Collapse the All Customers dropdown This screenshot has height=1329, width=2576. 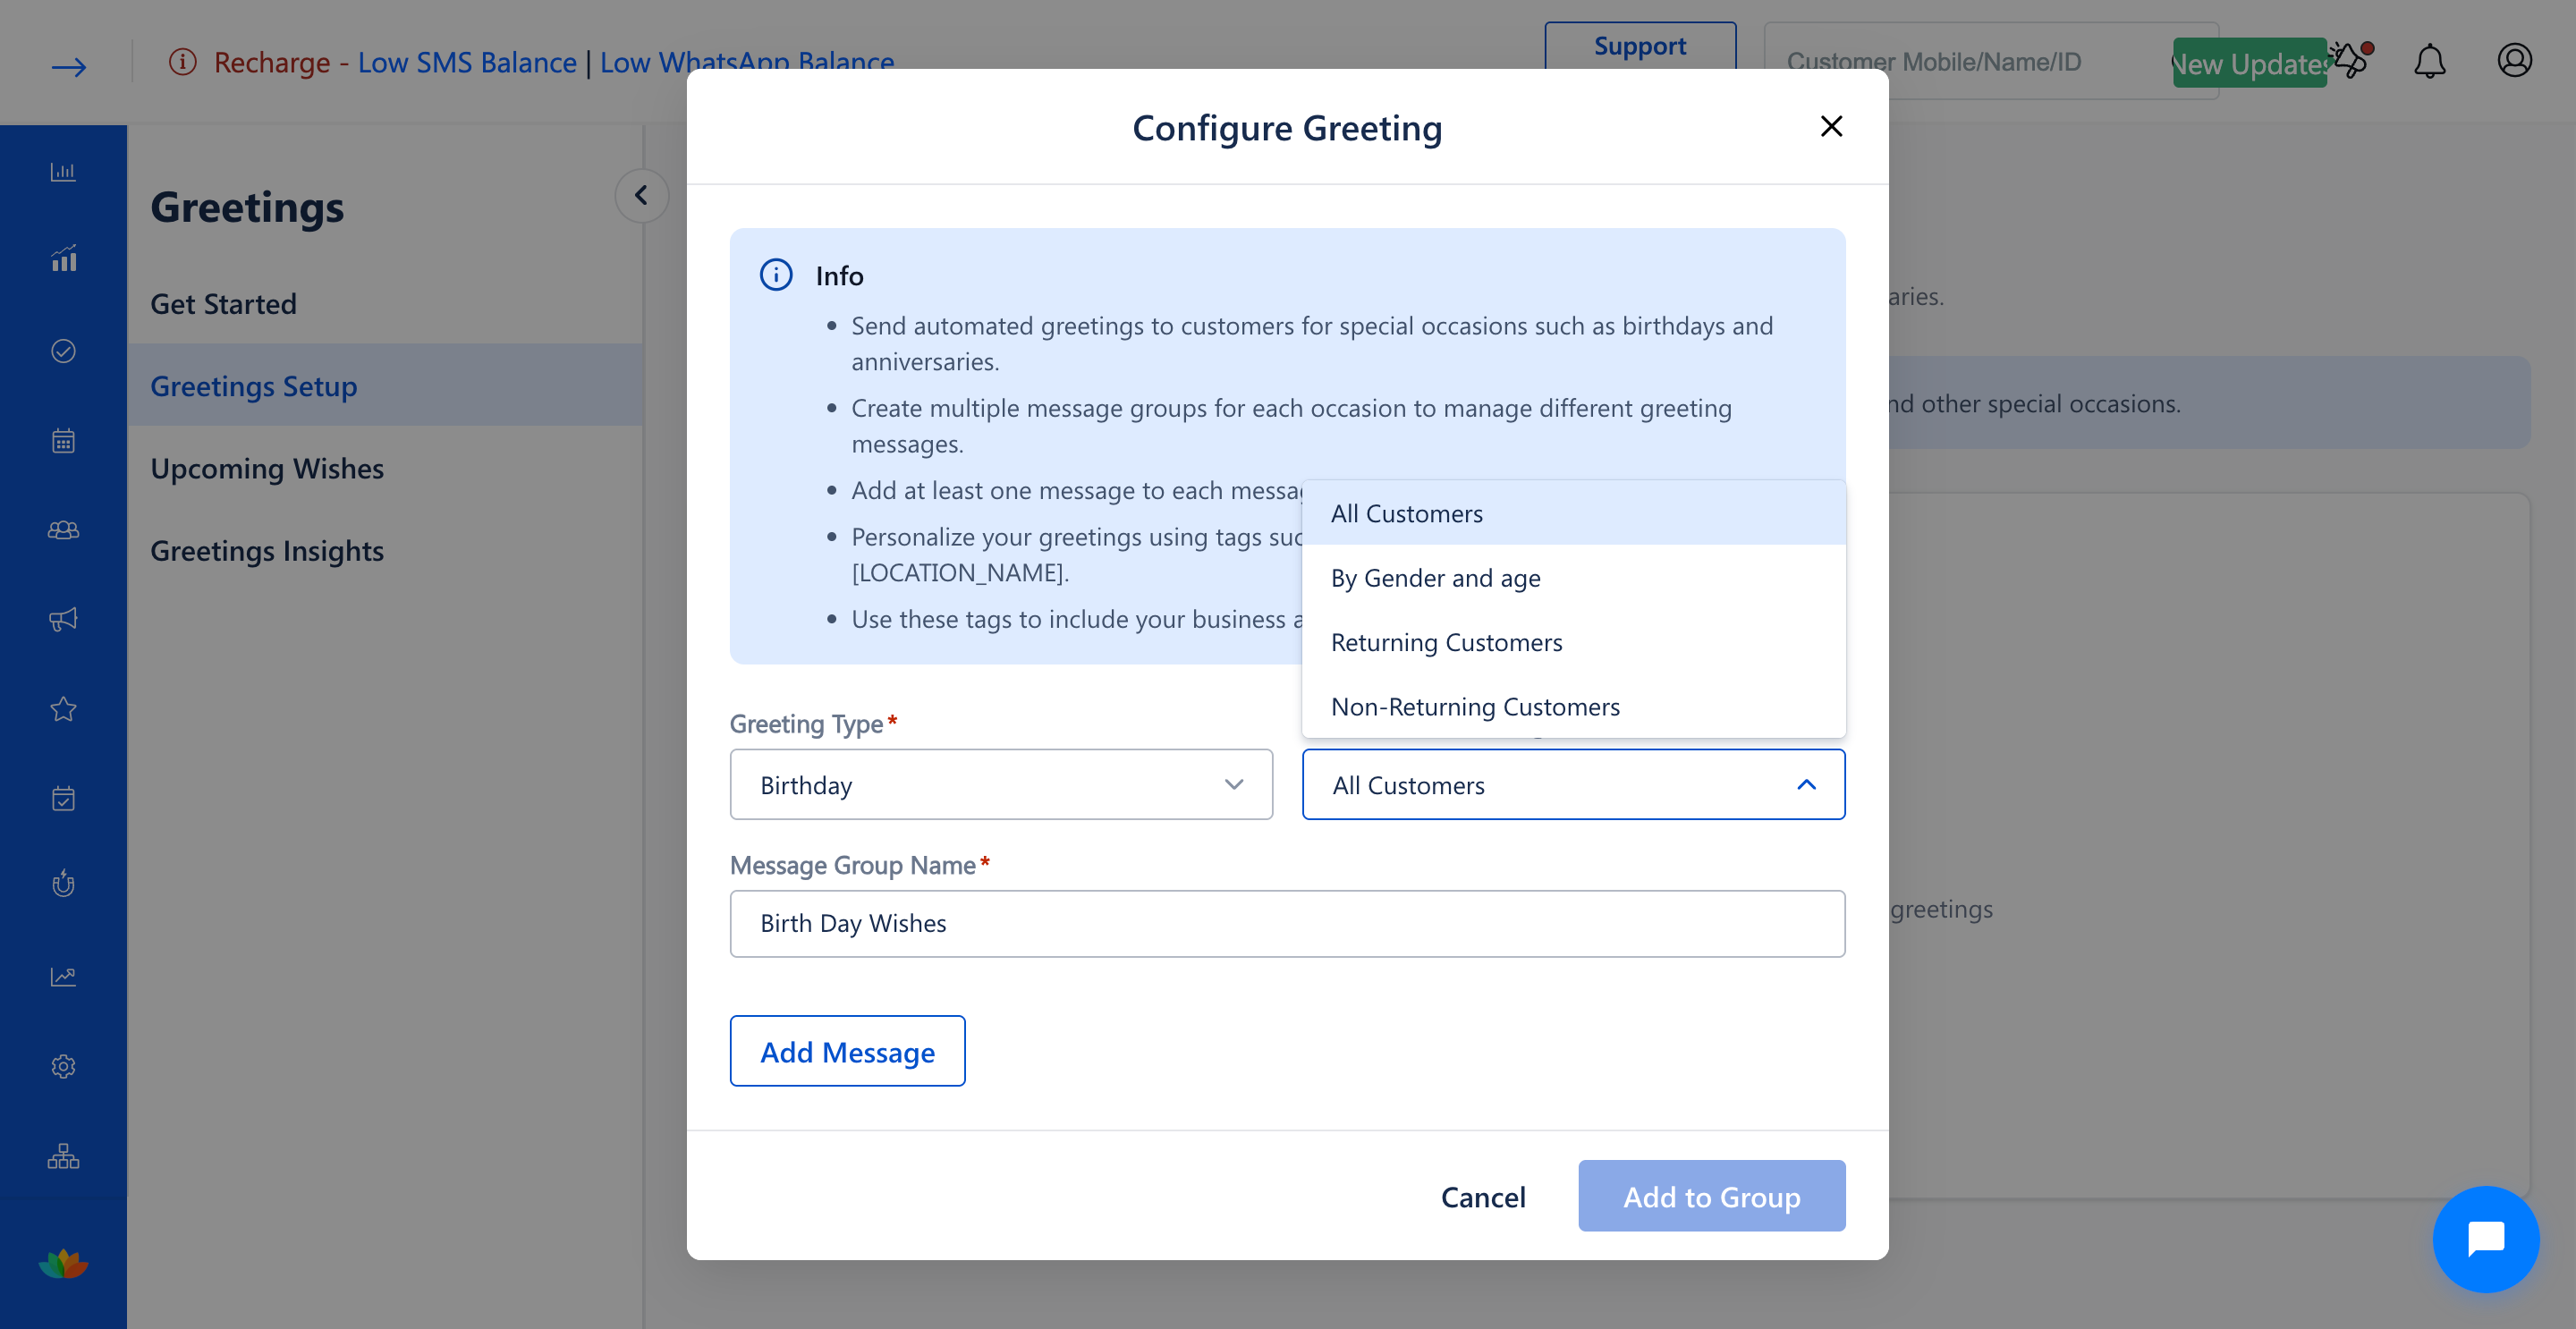1573,785
